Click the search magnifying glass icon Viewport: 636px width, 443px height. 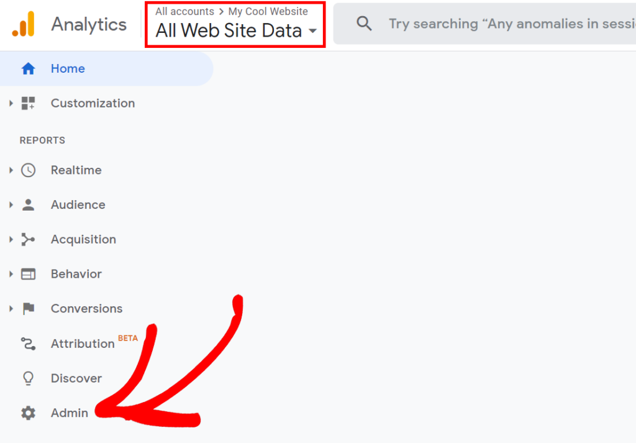[x=364, y=24]
